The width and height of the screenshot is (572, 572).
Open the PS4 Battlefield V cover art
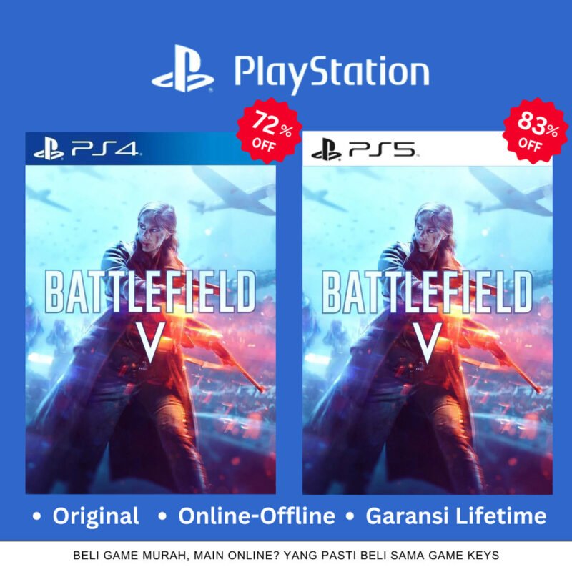tap(151, 330)
